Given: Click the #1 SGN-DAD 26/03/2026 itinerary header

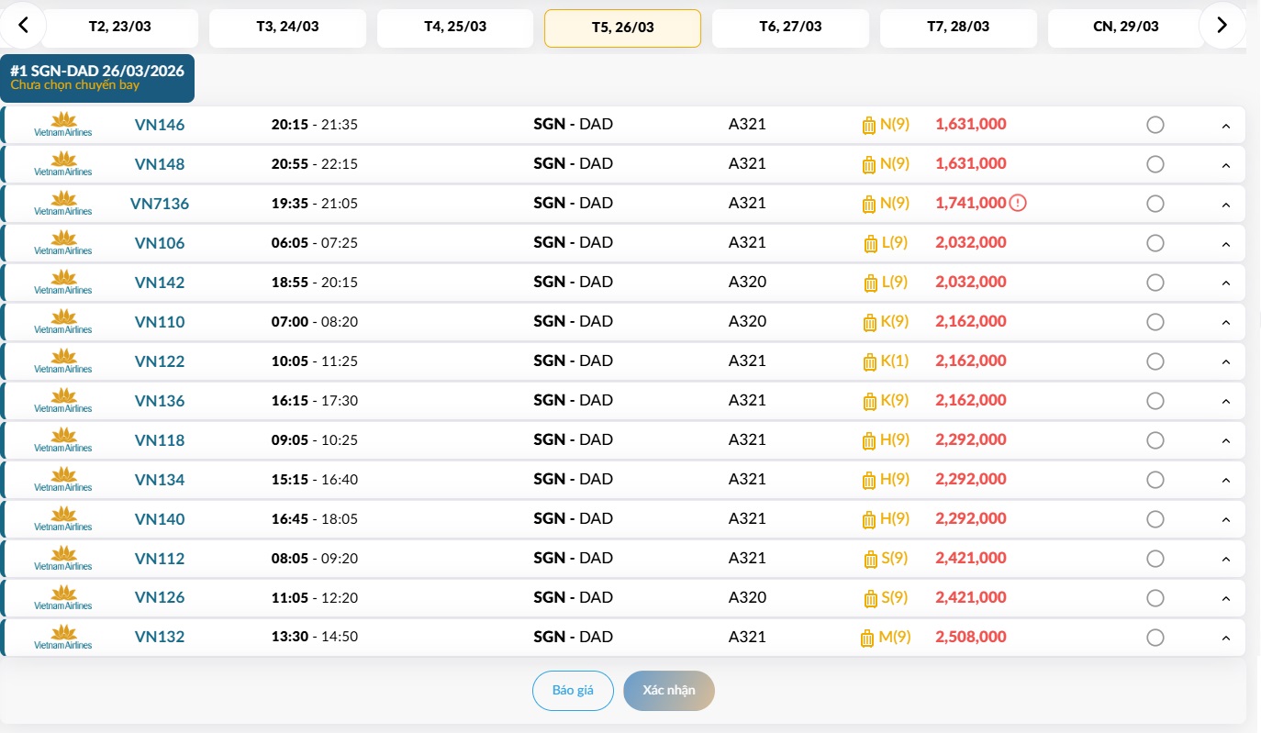Looking at the screenshot, I should pos(97,78).
